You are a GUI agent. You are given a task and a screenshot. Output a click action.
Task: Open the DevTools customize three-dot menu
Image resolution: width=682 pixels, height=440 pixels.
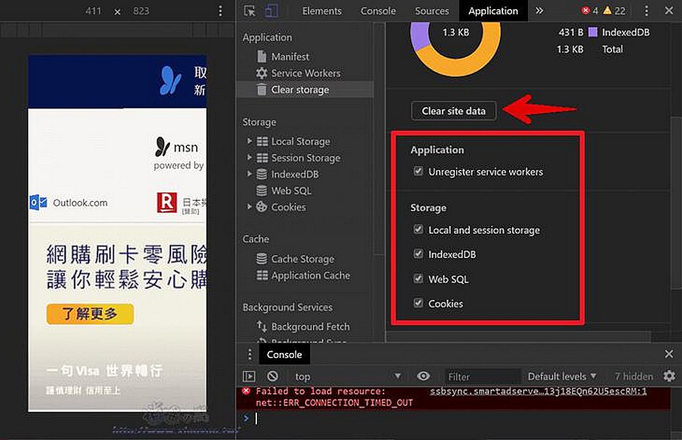pyautogui.click(x=646, y=11)
